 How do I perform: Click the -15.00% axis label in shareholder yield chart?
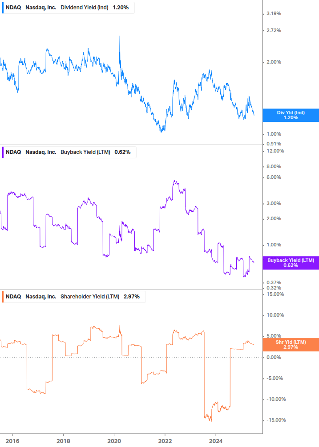tap(276, 420)
